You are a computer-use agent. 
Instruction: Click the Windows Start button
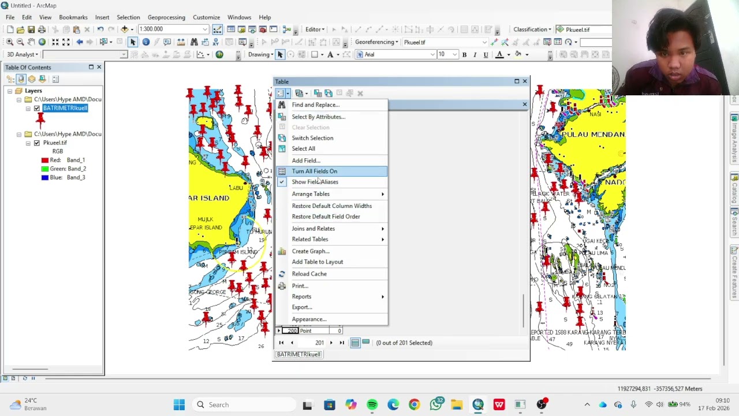click(179, 404)
